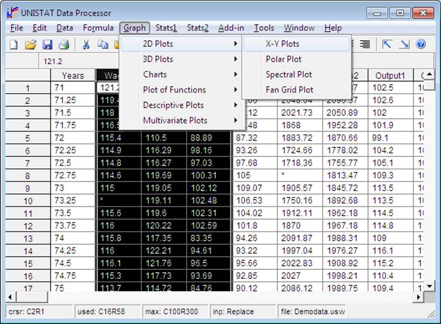Screen dimensions: 441x324
Task: Close the open Graph menu
Action: 135,28
